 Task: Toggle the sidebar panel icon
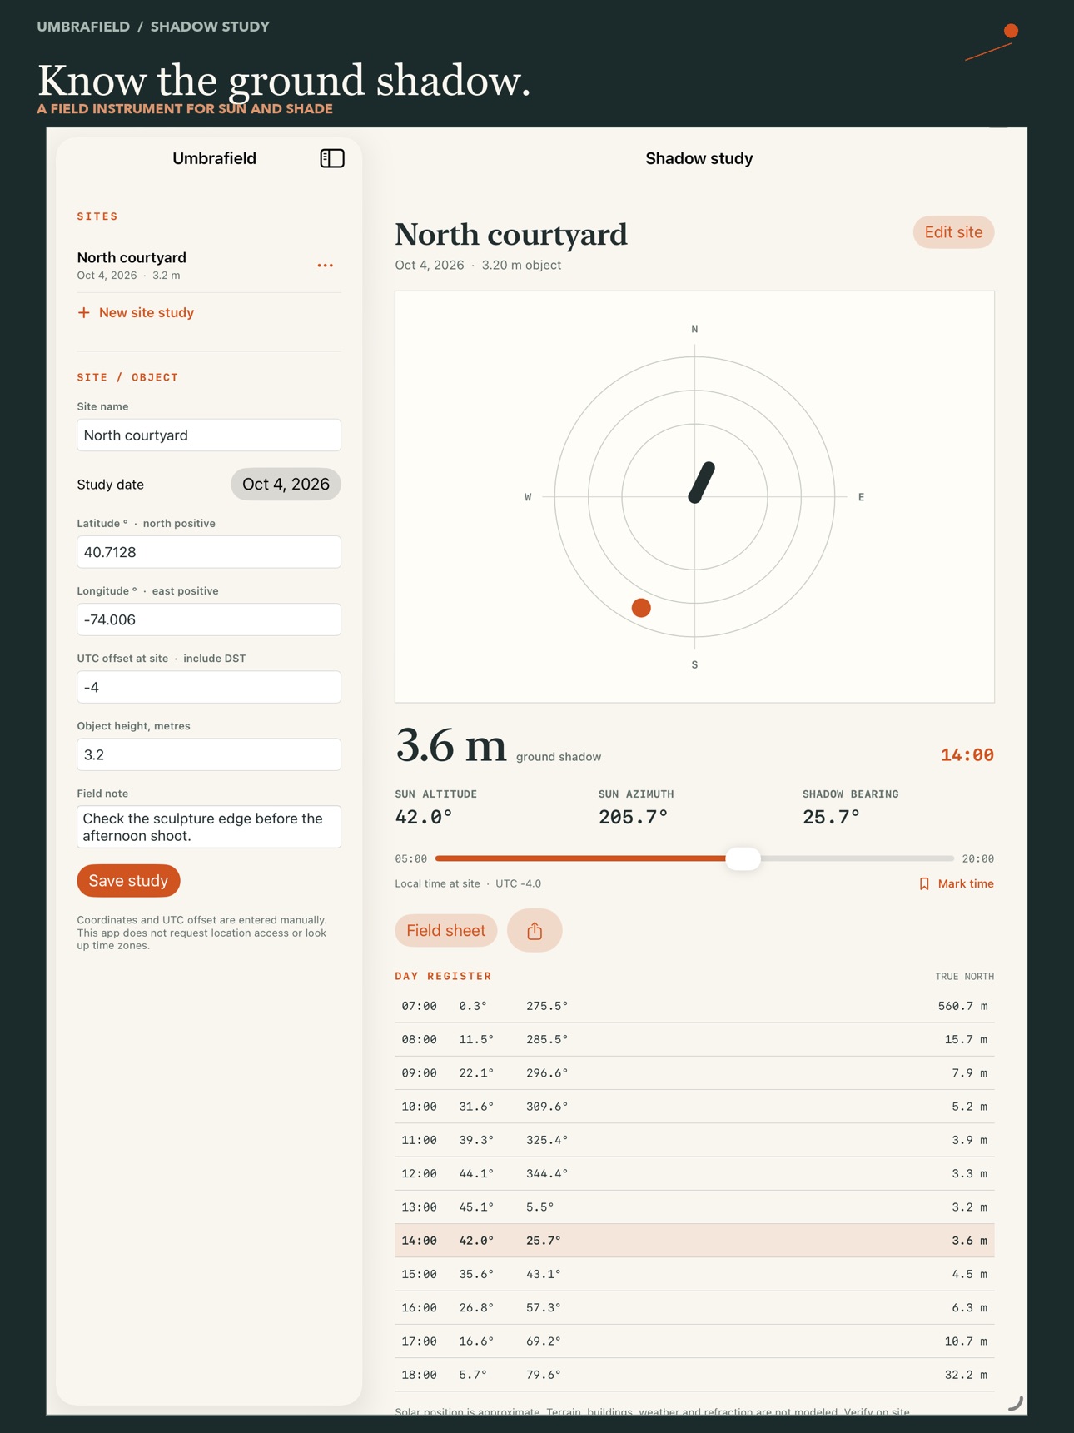(x=332, y=158)
